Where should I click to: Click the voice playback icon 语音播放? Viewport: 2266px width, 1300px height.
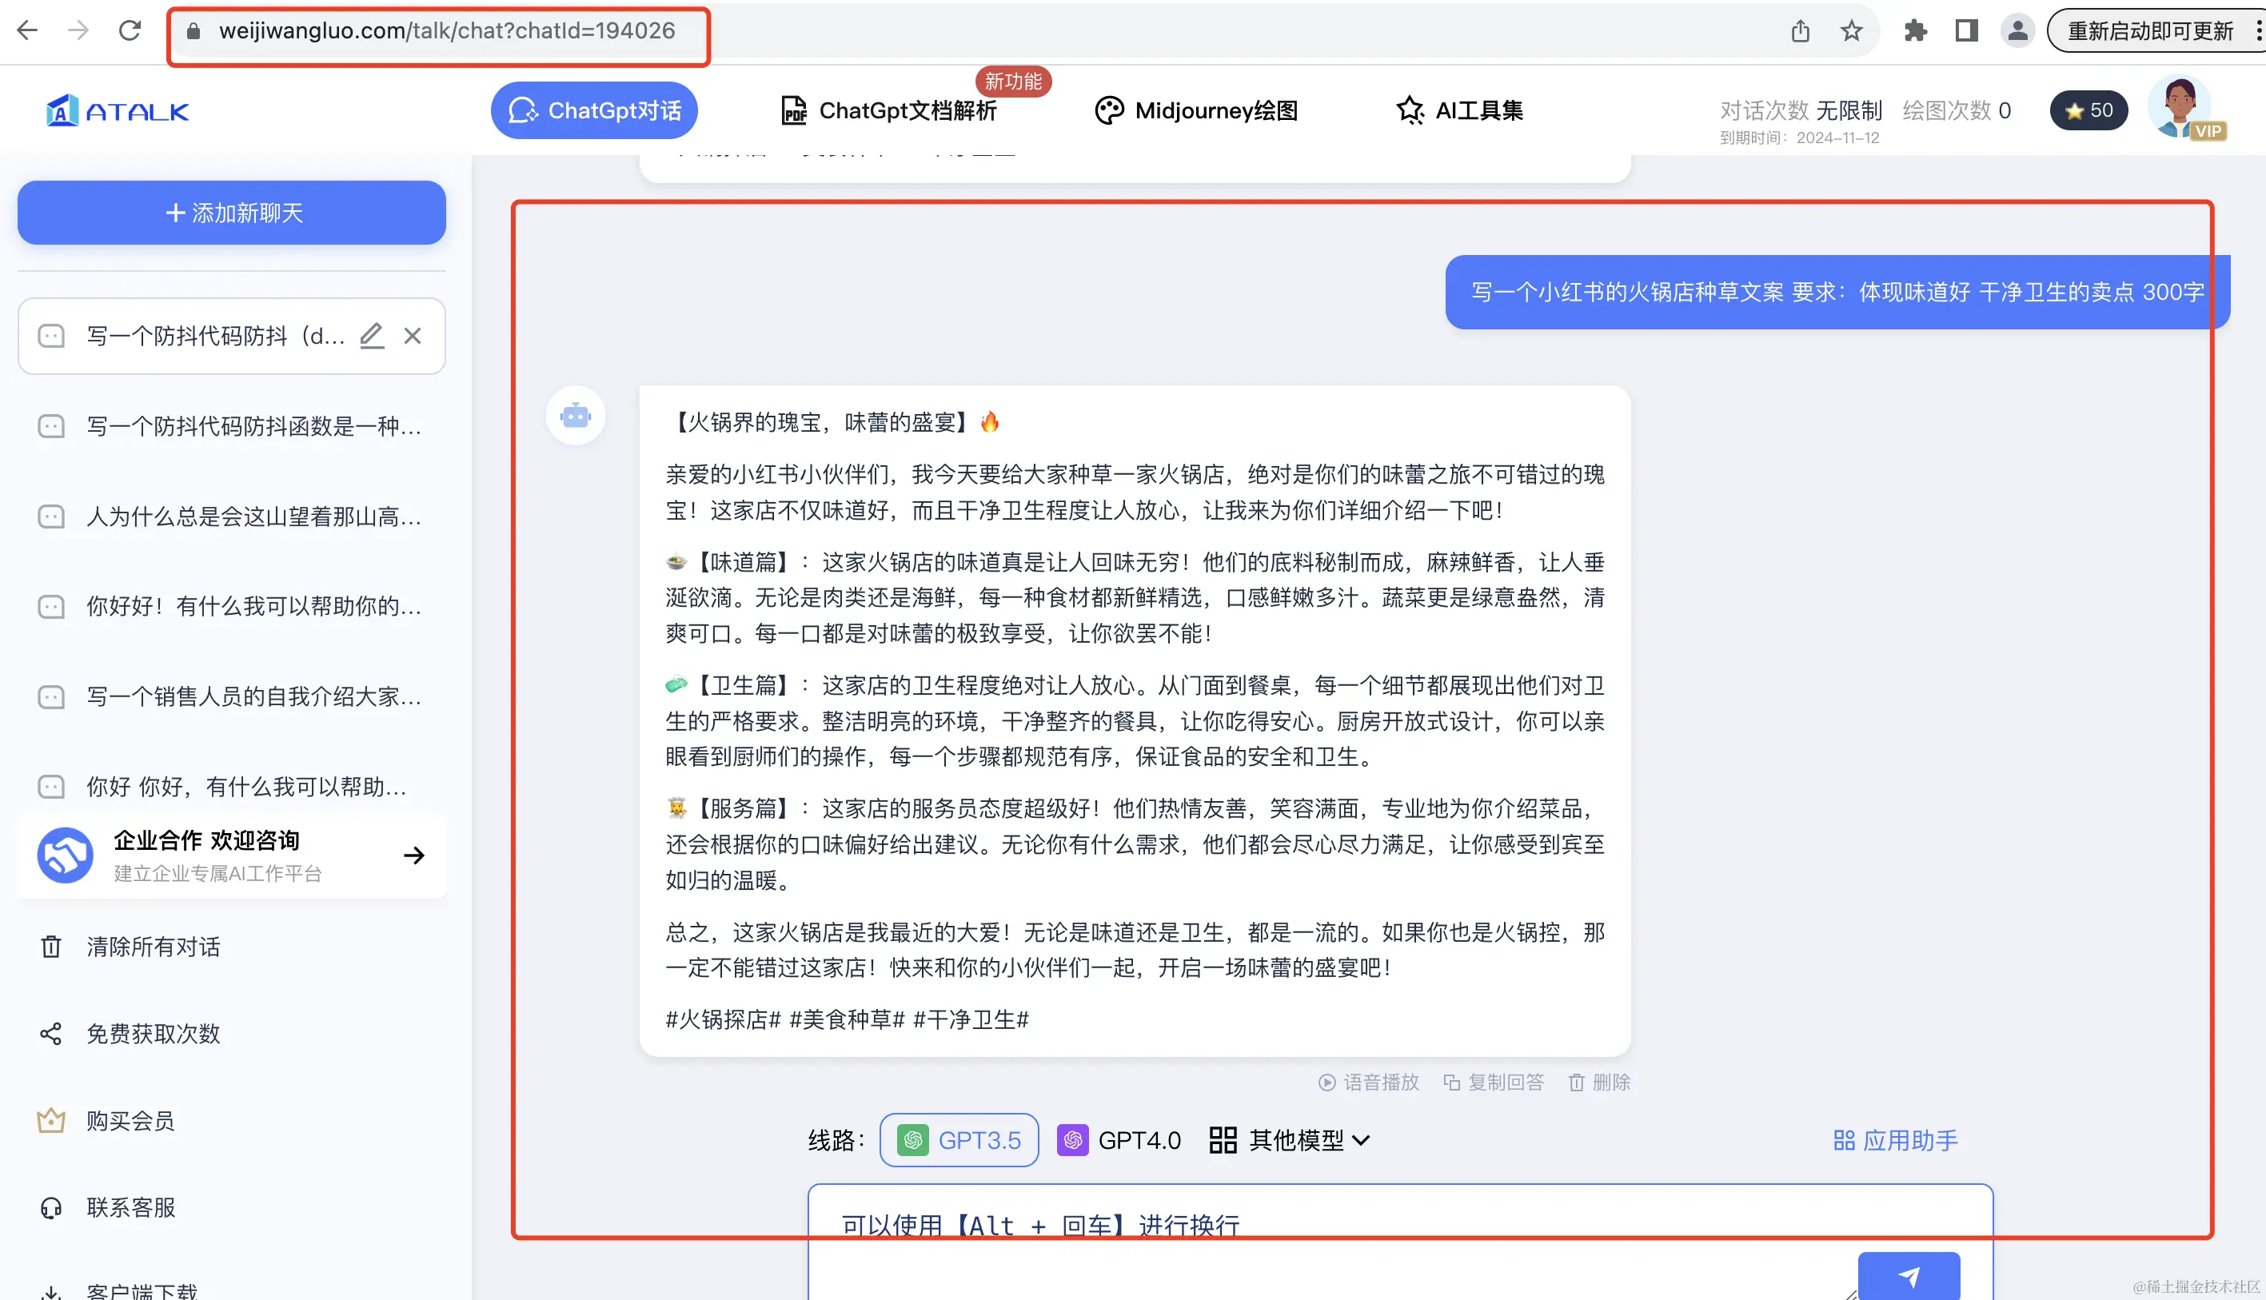point(1327,1083)
